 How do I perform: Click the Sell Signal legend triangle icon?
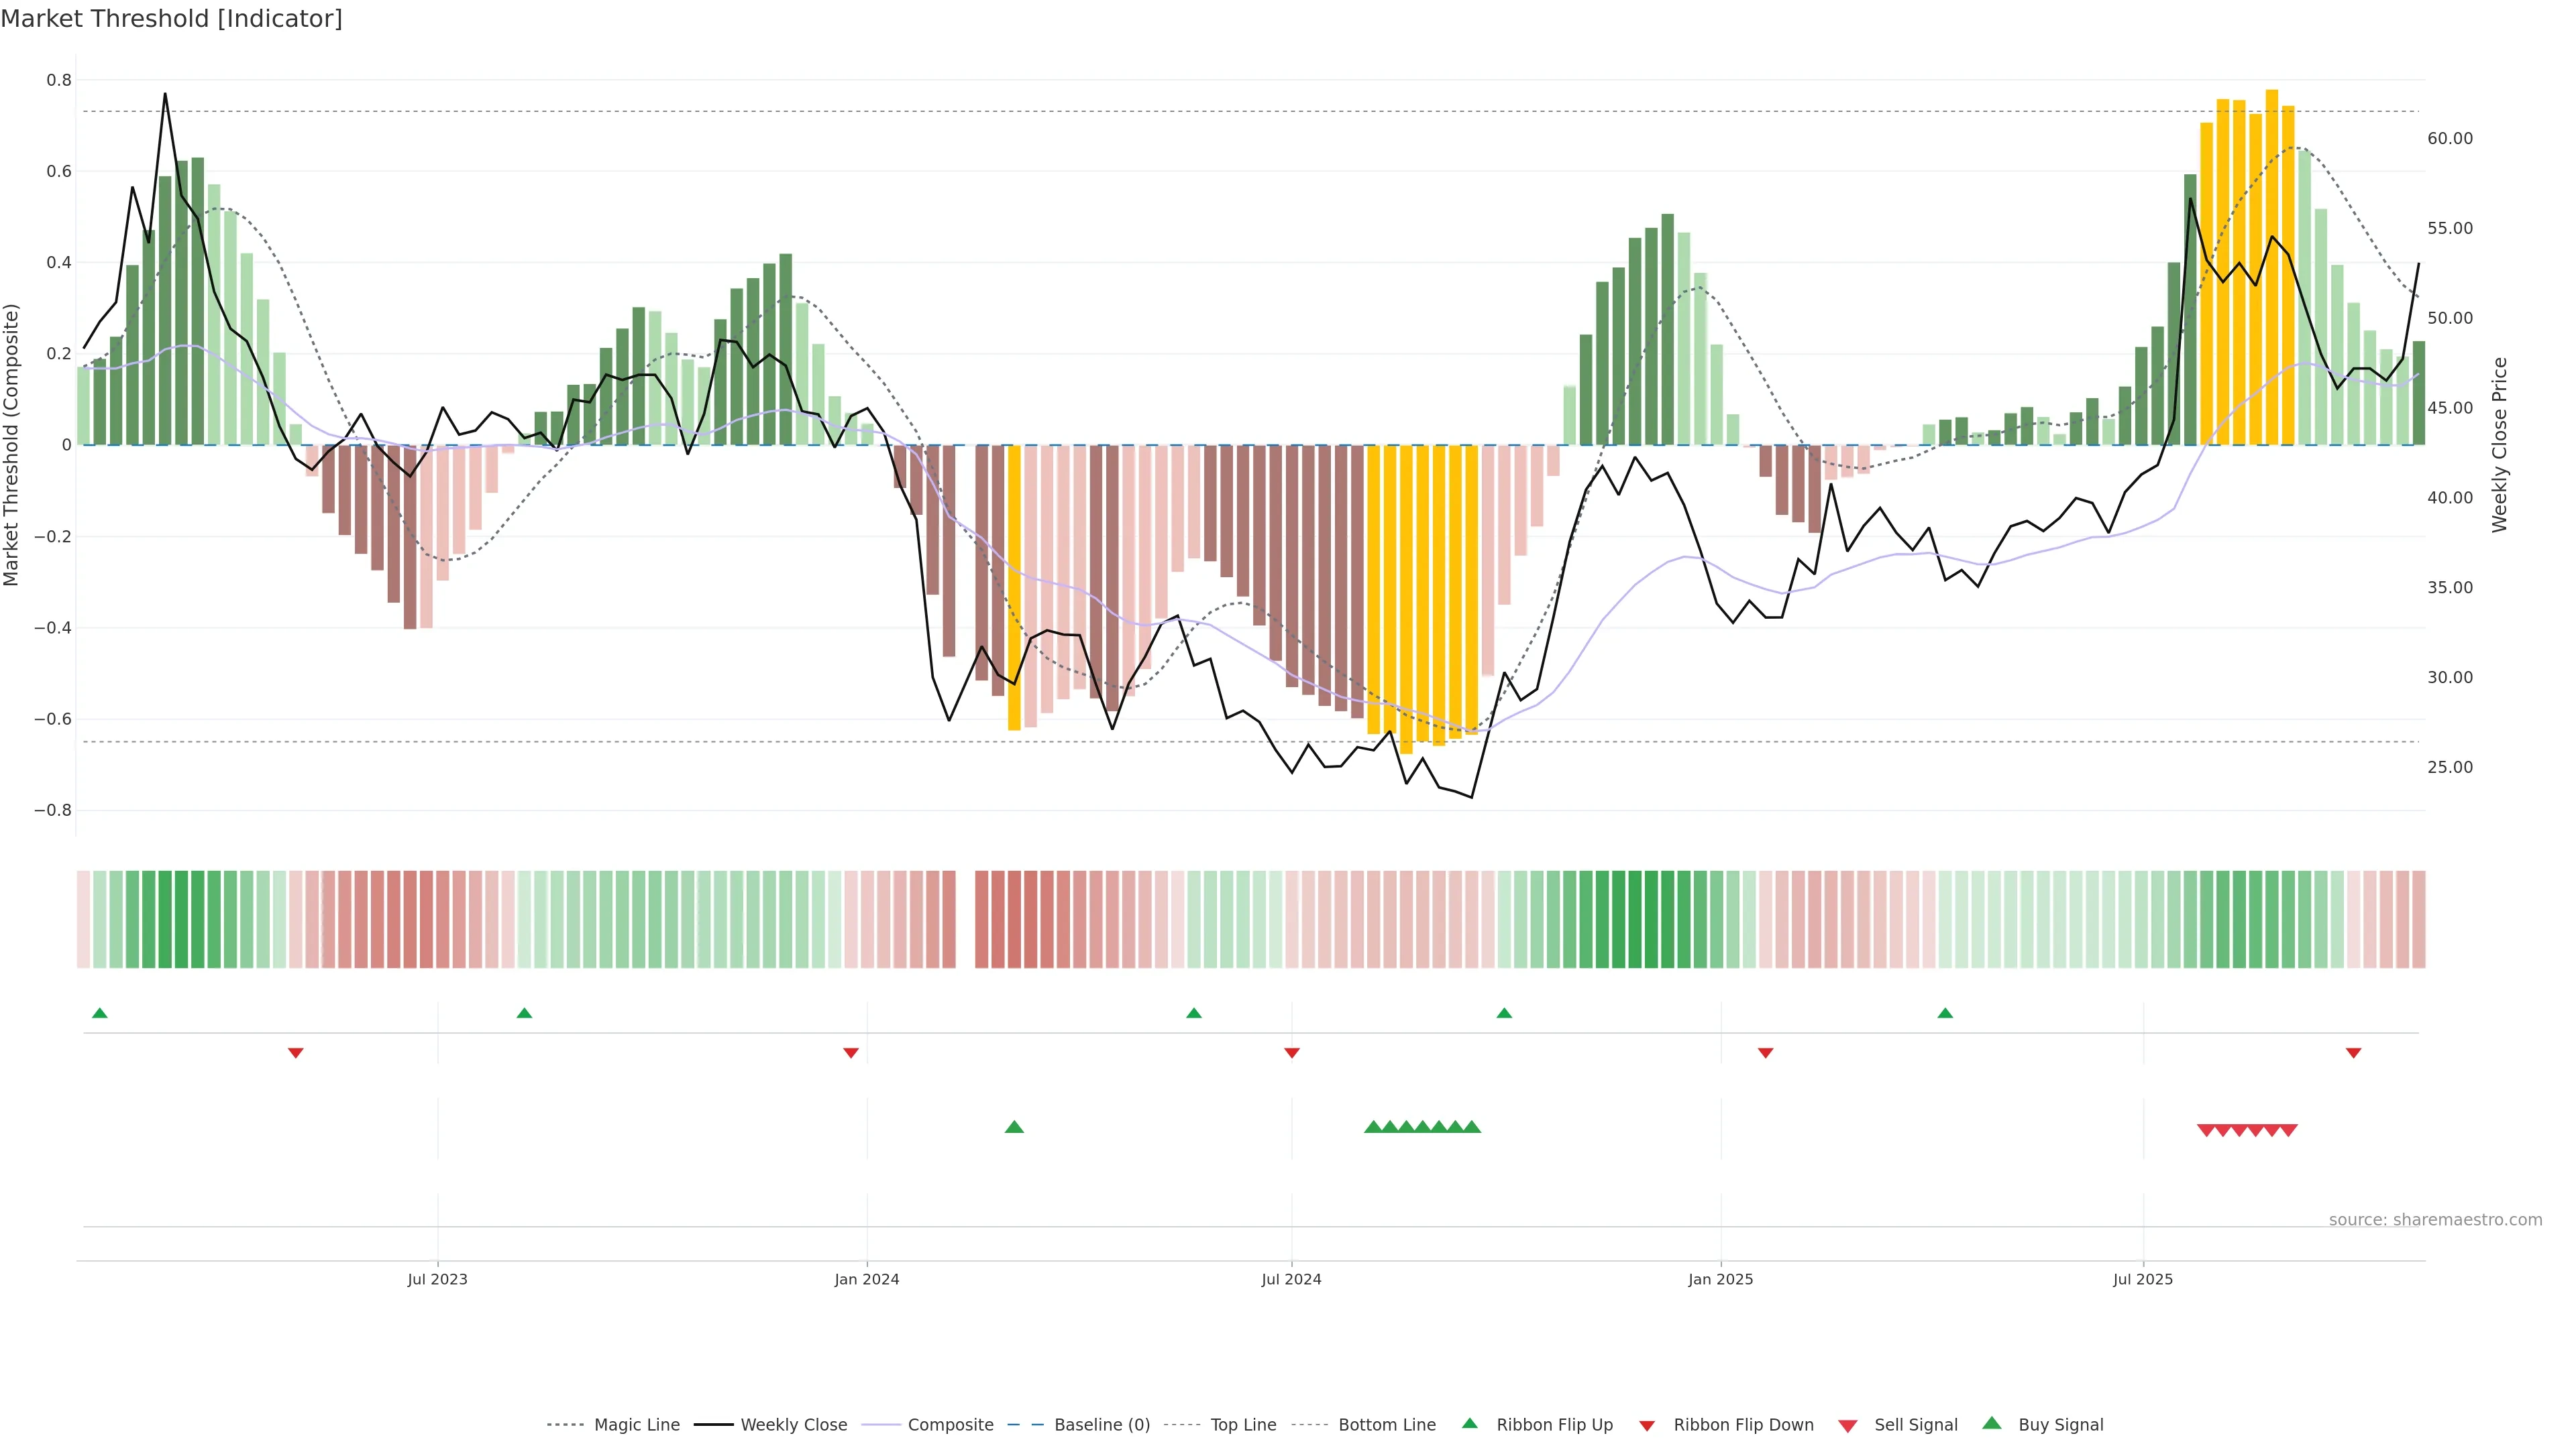pos(1847,1426)
